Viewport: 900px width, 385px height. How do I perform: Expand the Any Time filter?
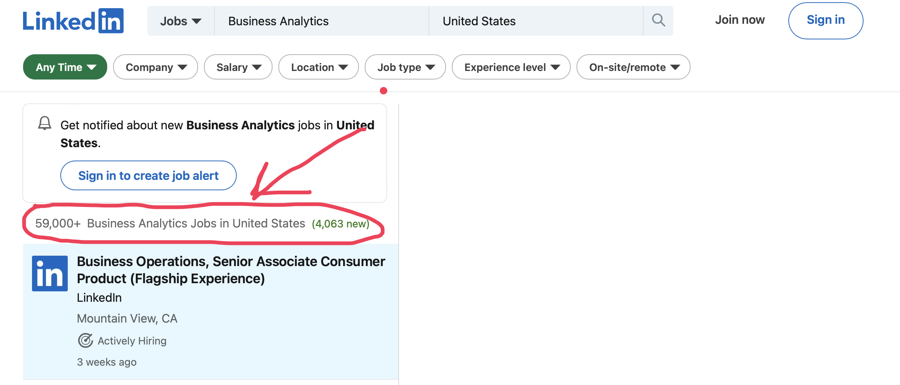[x=65, y=67]
